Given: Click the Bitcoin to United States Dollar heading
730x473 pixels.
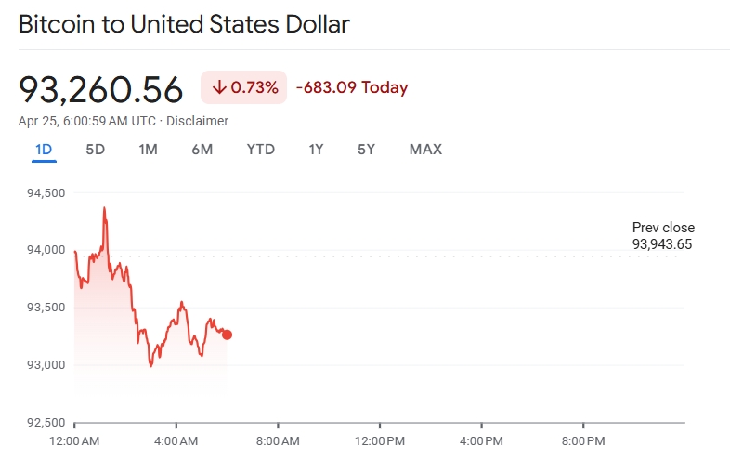Looking at the screenshot, I should point(184,24).
